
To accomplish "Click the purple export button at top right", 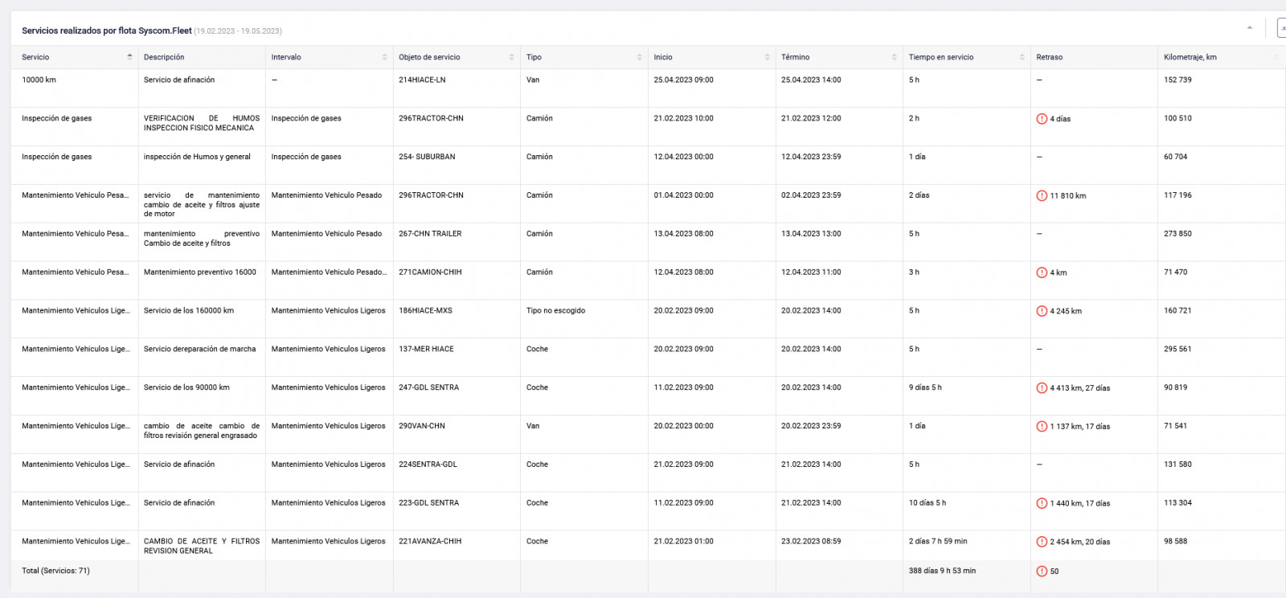I will [x=1281, y=28].
